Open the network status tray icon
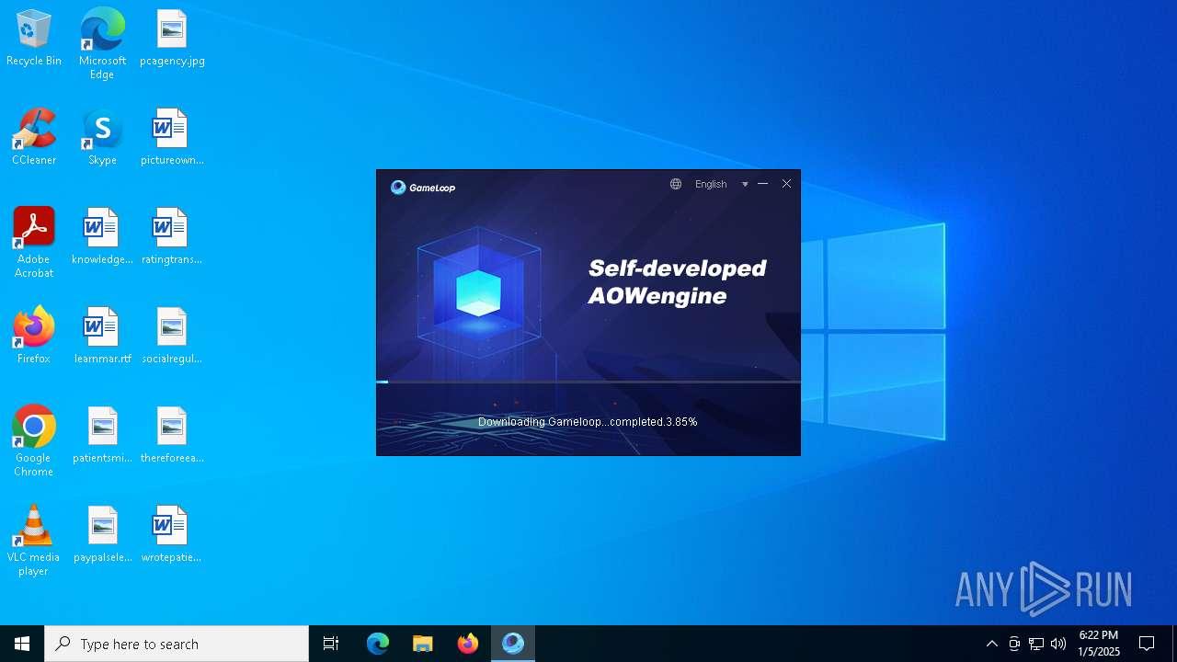The image size is (1177, 662). point(1036,644)
